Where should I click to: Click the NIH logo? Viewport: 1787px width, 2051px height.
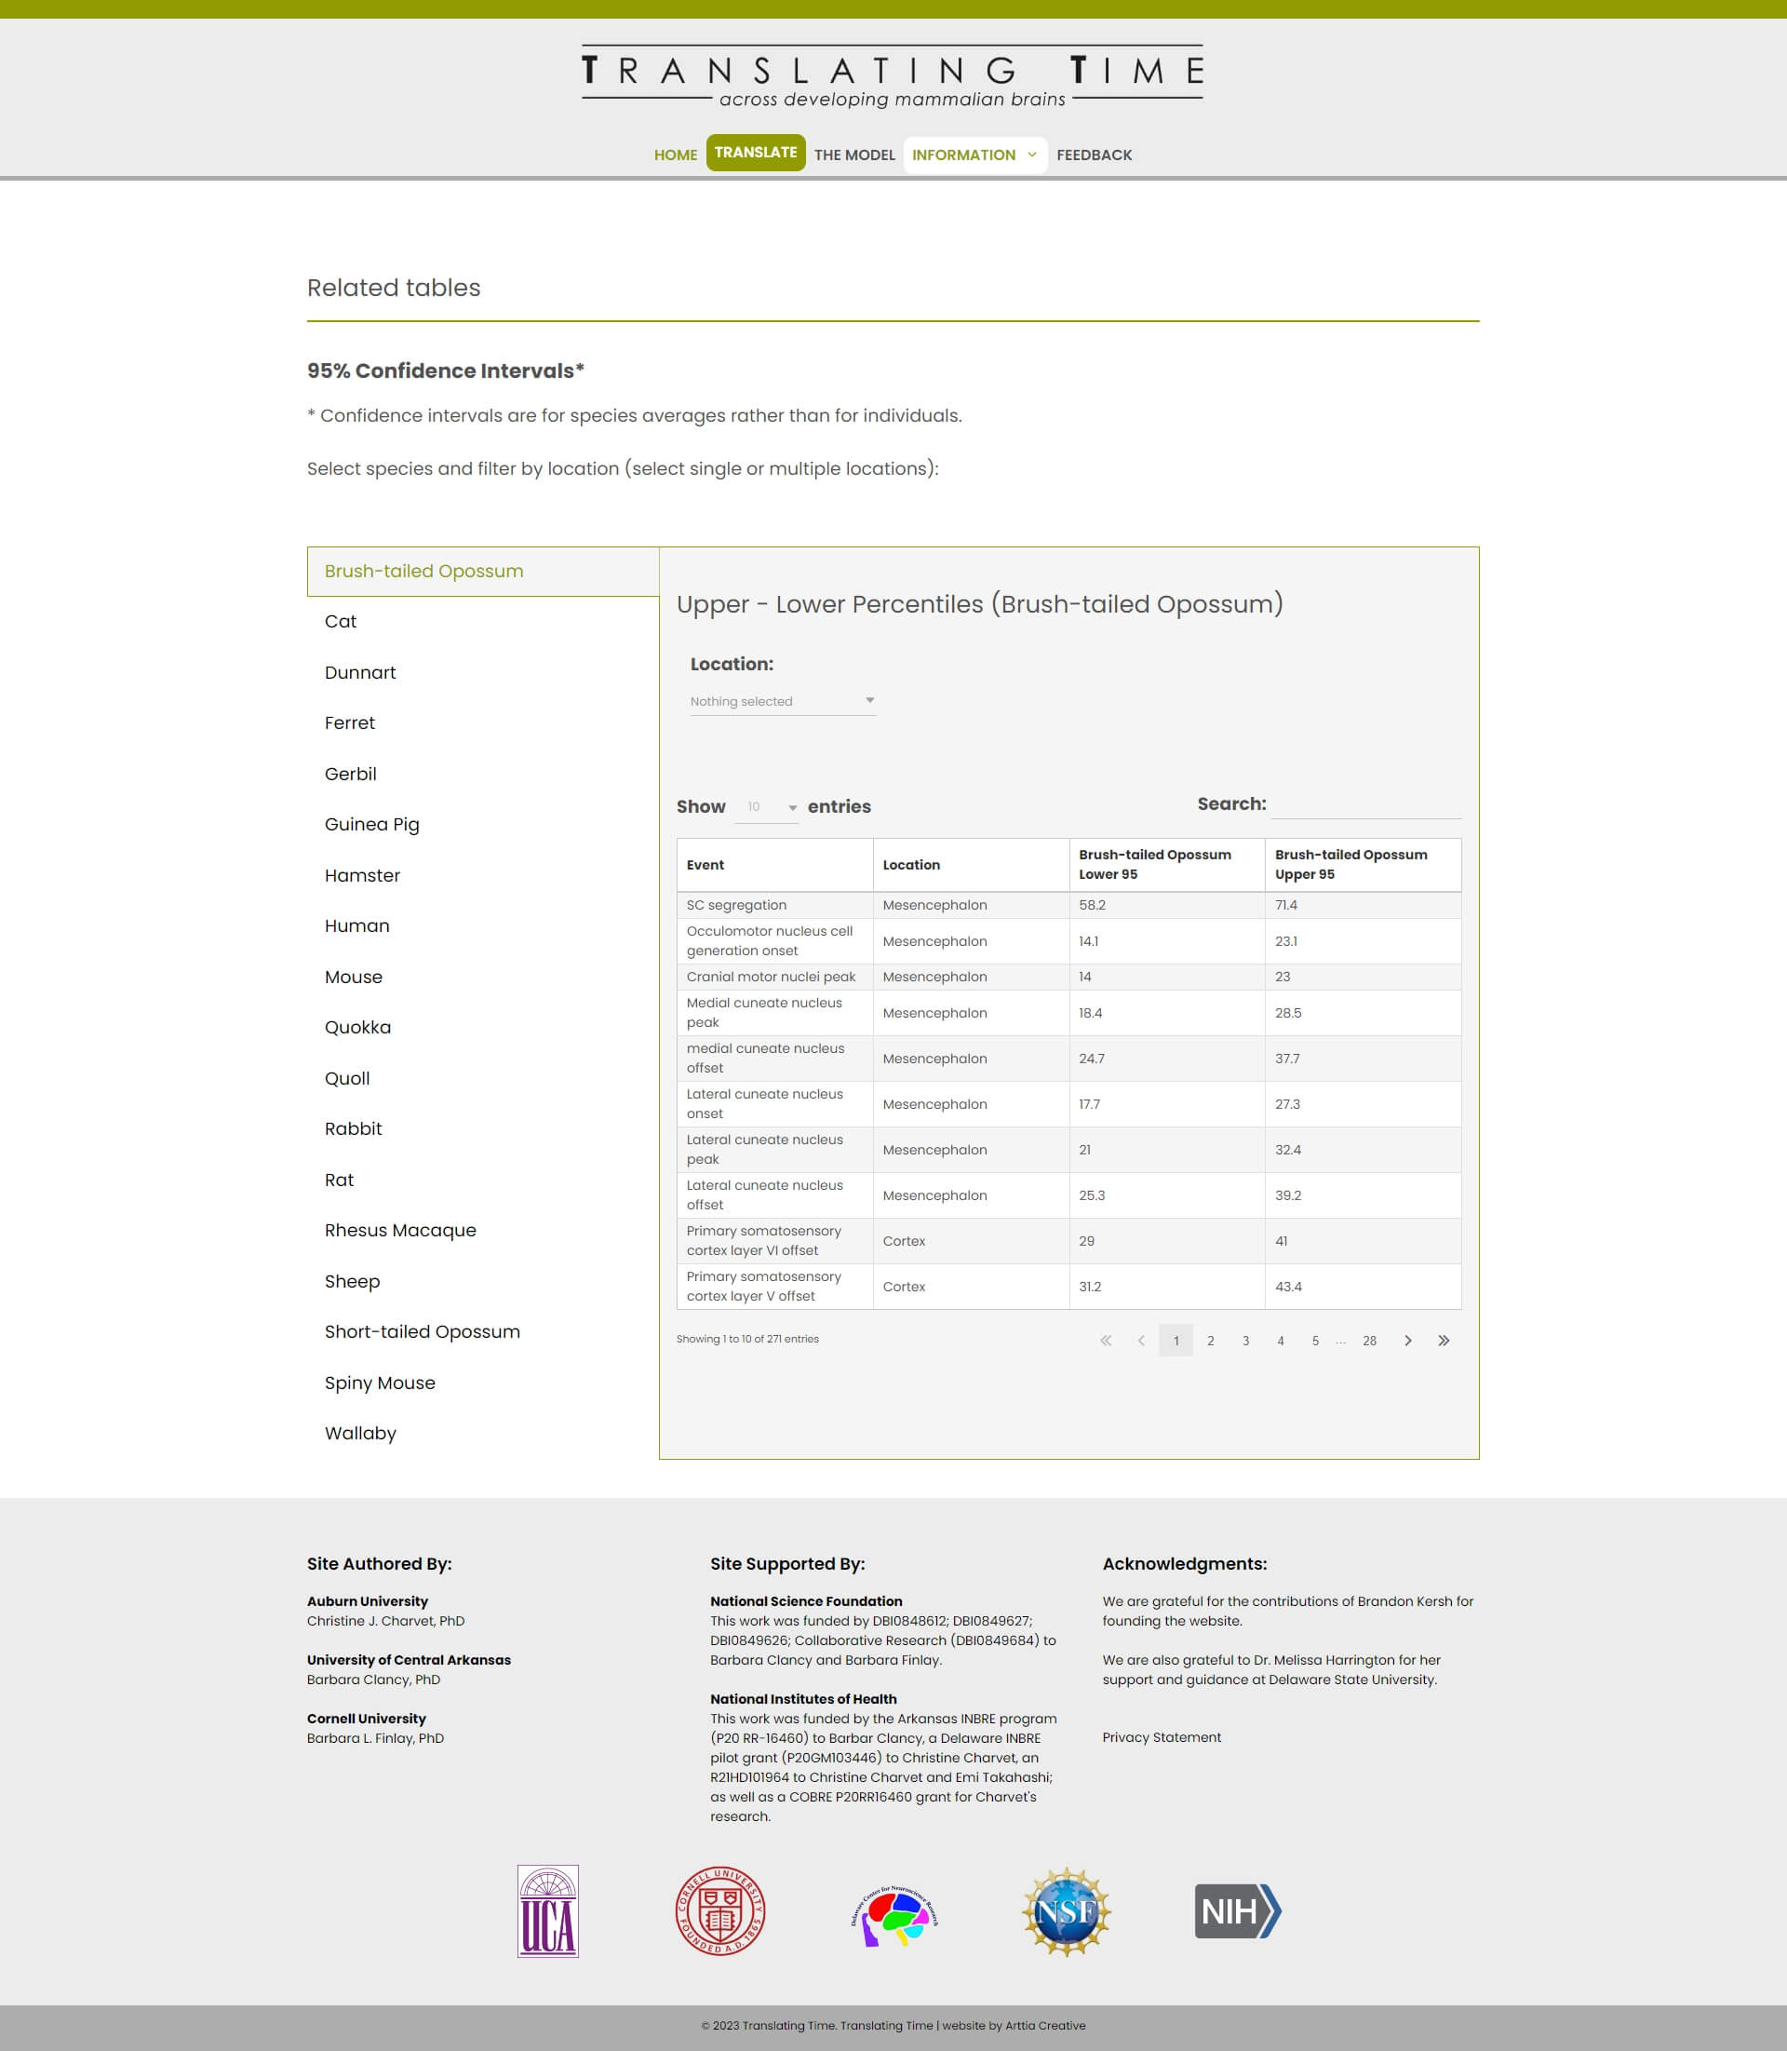click(1237, 1910)
